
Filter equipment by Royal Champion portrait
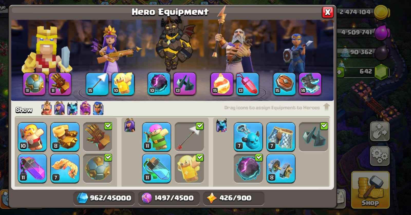98,108
